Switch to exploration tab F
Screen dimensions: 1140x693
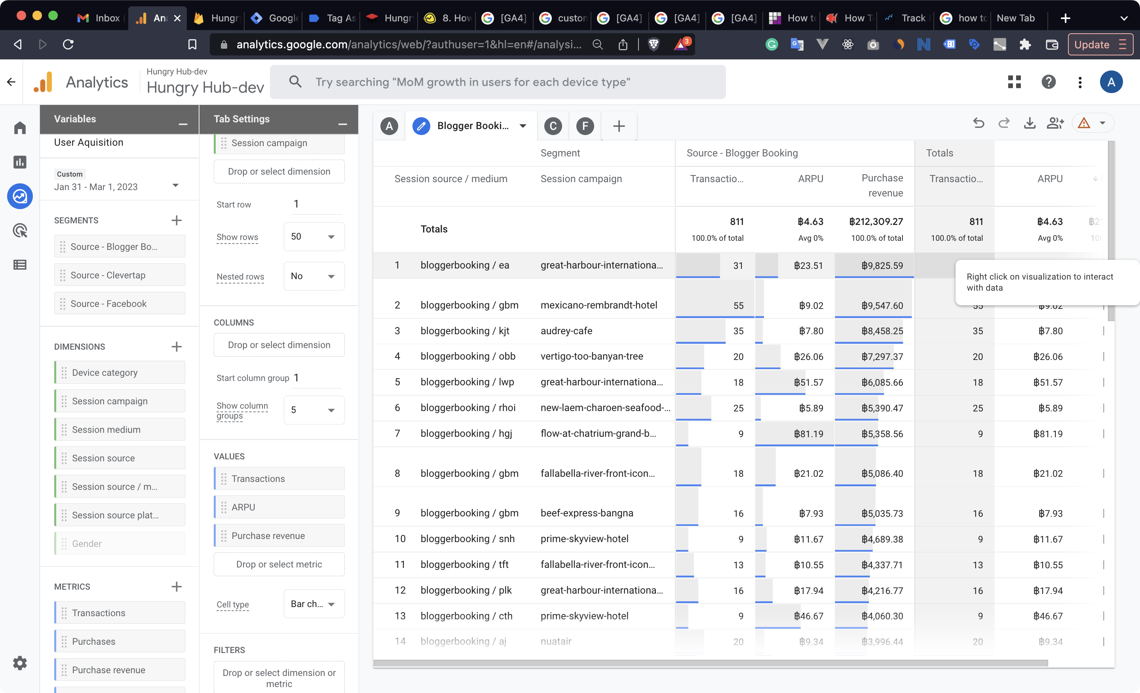[585, 126]
